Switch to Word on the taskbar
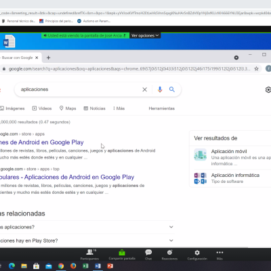This screenshot has width=271, height=271. coord(98,266)
